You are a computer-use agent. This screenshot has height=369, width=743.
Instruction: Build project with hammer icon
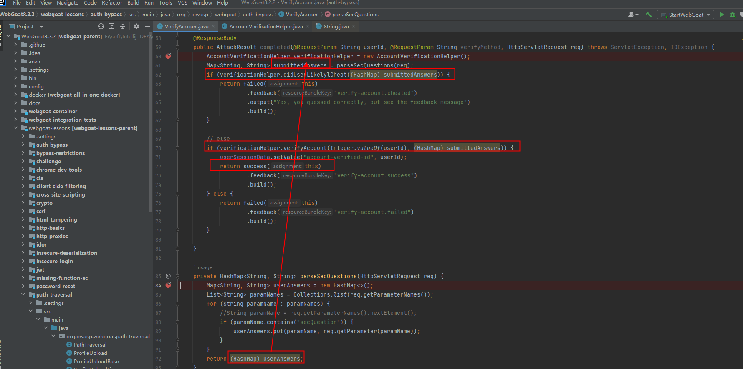pyautogui.click(x=649, y=15)
